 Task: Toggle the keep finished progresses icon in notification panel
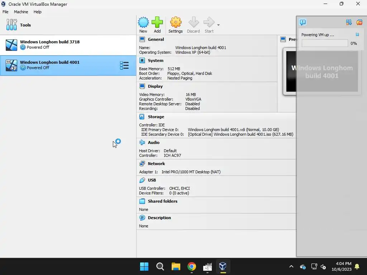[x=349, y=22]
